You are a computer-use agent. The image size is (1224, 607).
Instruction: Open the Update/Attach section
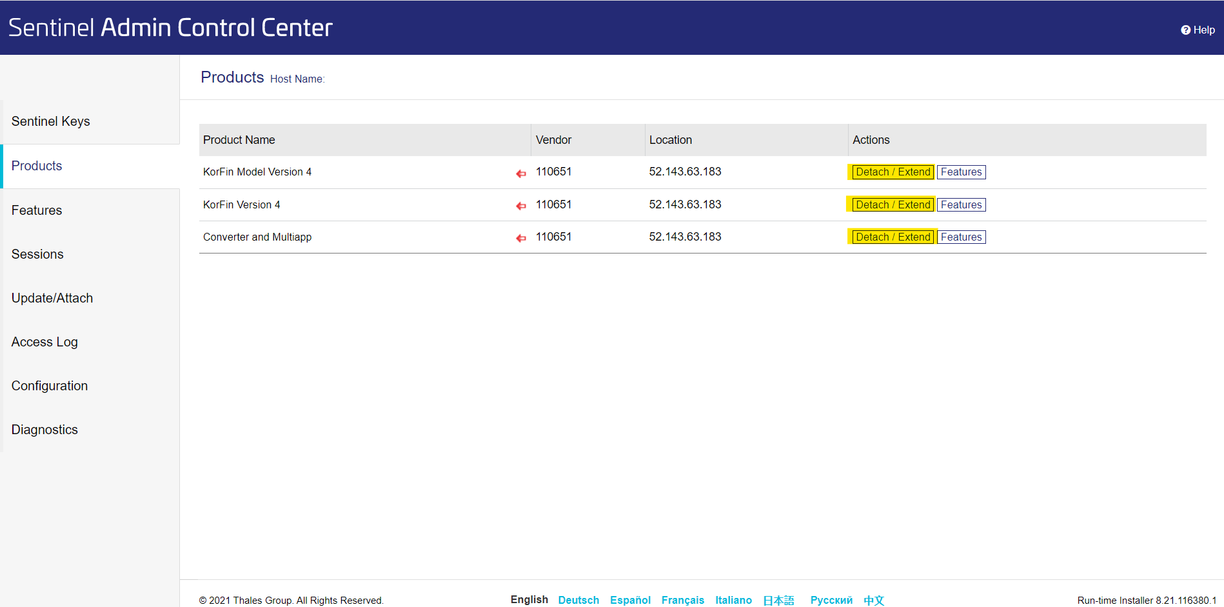[52, 298]
